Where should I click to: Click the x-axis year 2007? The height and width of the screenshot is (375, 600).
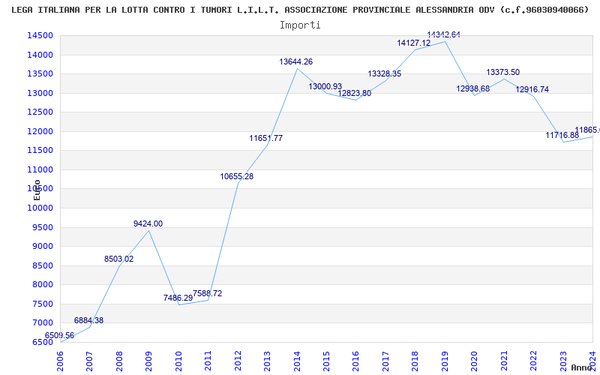click(x=89, y=361)
